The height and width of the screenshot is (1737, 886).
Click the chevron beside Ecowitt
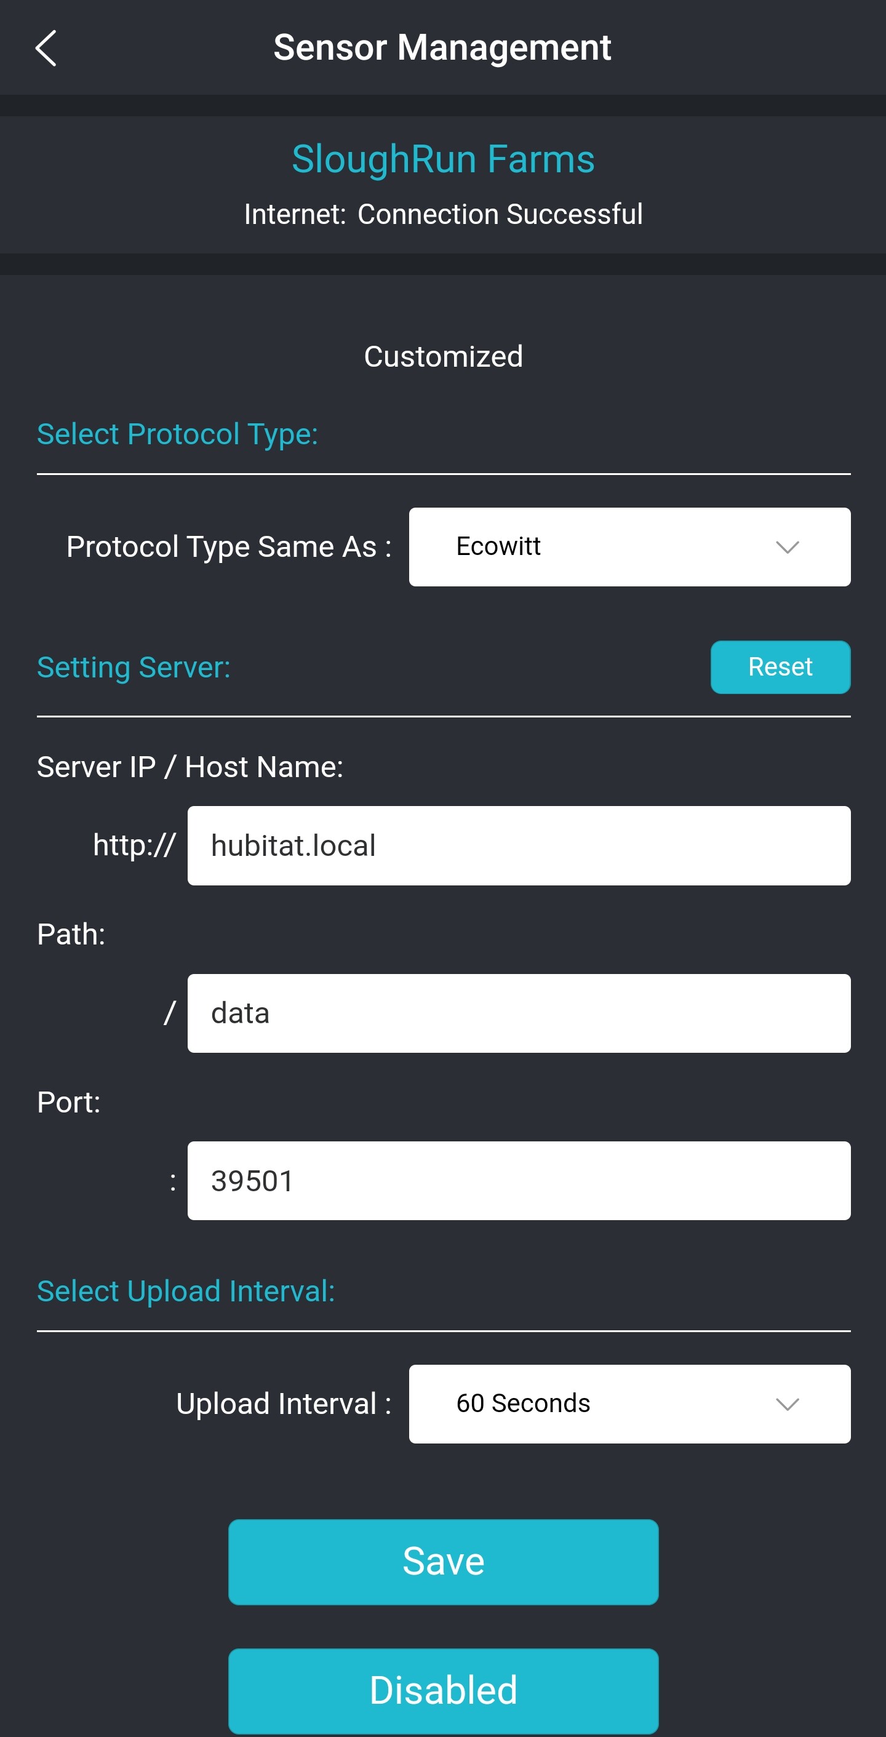point(787,547)
